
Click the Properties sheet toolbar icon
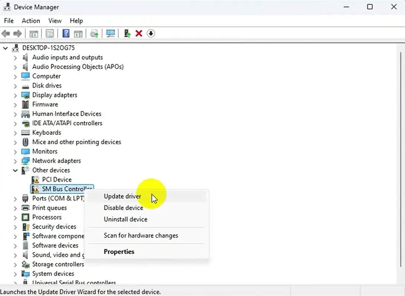[50, 33]
